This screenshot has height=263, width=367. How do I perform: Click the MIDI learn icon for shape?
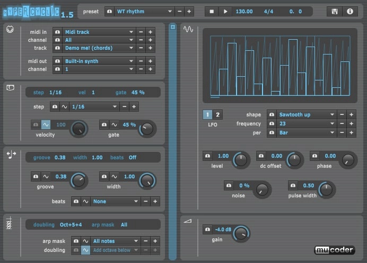click(272, 115)
